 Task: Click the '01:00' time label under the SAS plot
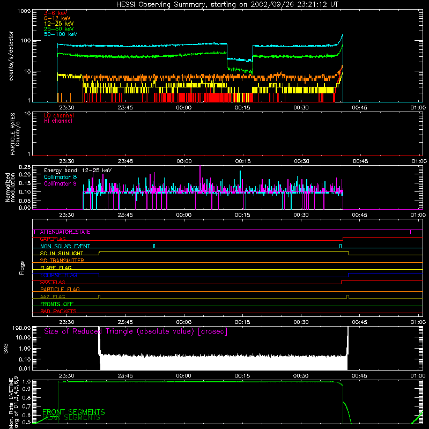[x=418, y=376]
